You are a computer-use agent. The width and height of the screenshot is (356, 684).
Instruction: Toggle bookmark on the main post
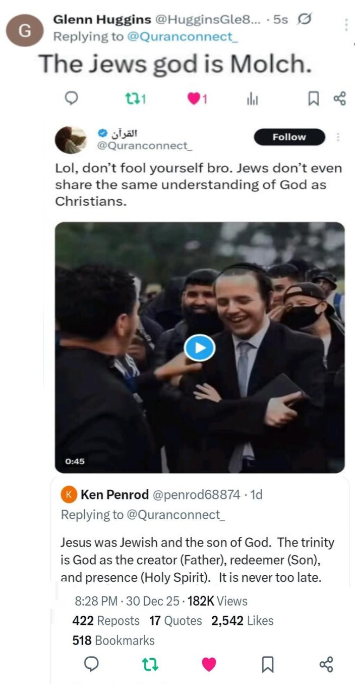(x=268, y=664)
